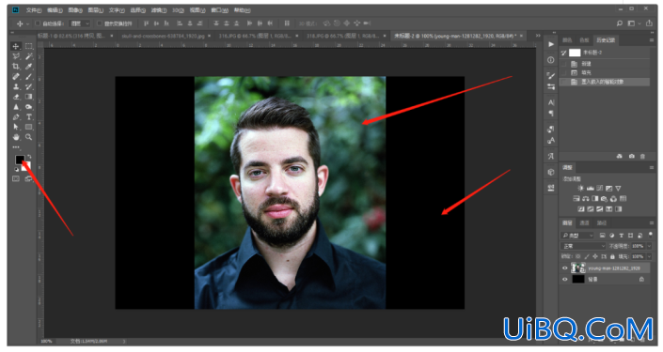Toggle the layer filter on/off switch
Viewport: 663px width, 352px height.
(x=651, y=235)
